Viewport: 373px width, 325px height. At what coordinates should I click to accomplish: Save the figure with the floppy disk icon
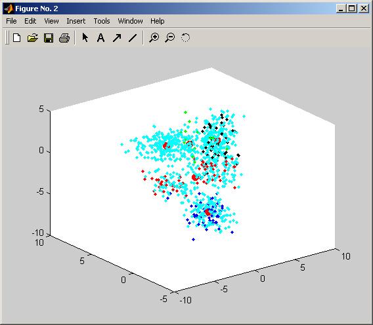[49, 38]
